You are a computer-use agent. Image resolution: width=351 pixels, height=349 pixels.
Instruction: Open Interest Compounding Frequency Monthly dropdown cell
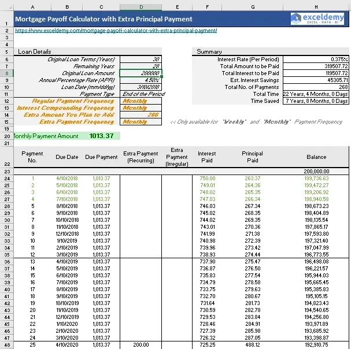(141, 108)
